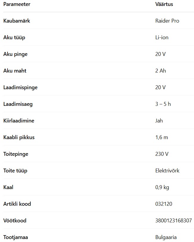
Task: Select the 1,6 m cable length value
Action: [162, 137]
